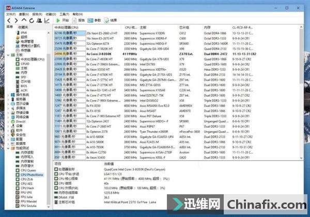Select the 内存写入 benchmark

click(27, 157)
